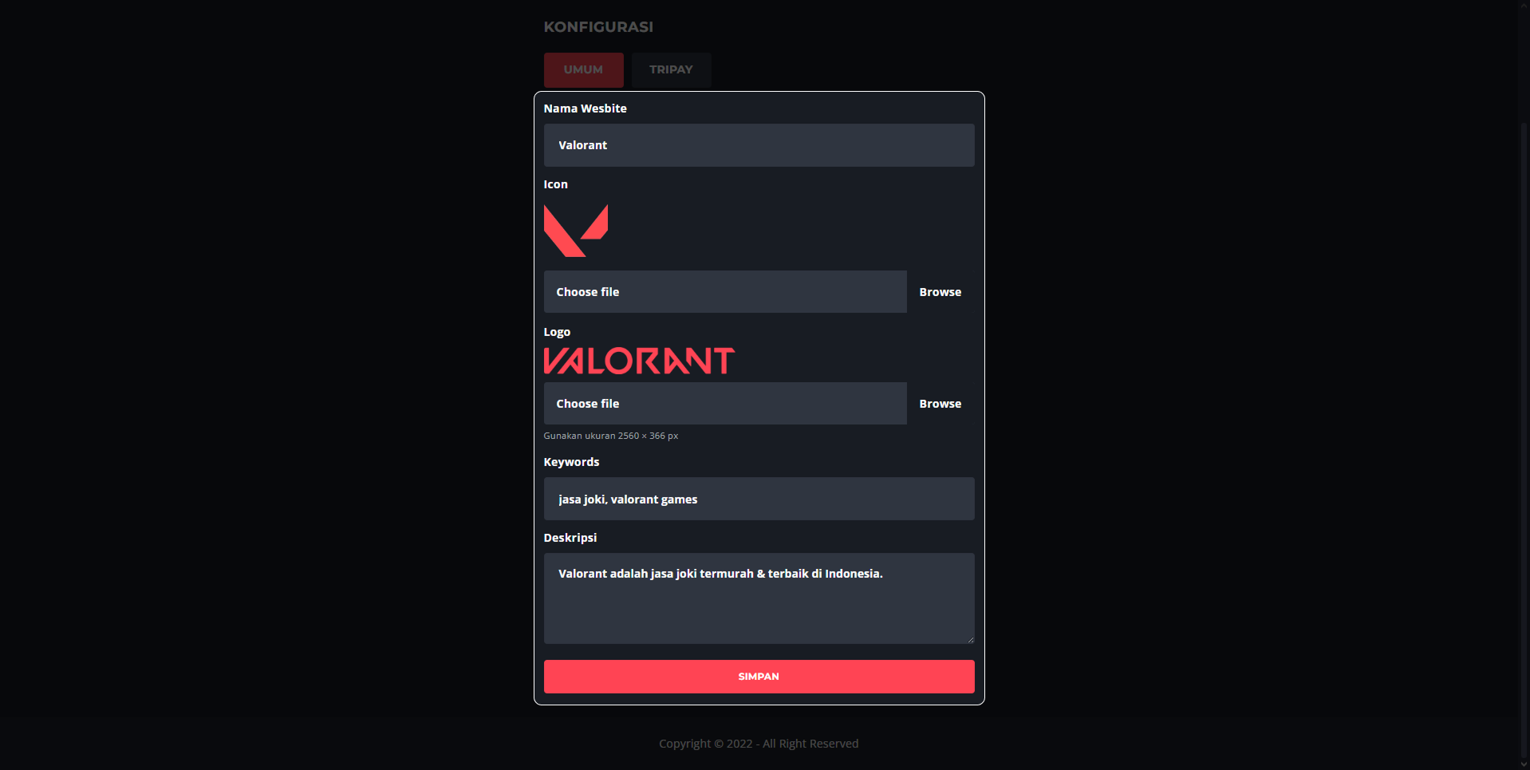This screenshot has height=770, width=1530.
Task: Focus the Keywords input field
Action: point(759,499)
